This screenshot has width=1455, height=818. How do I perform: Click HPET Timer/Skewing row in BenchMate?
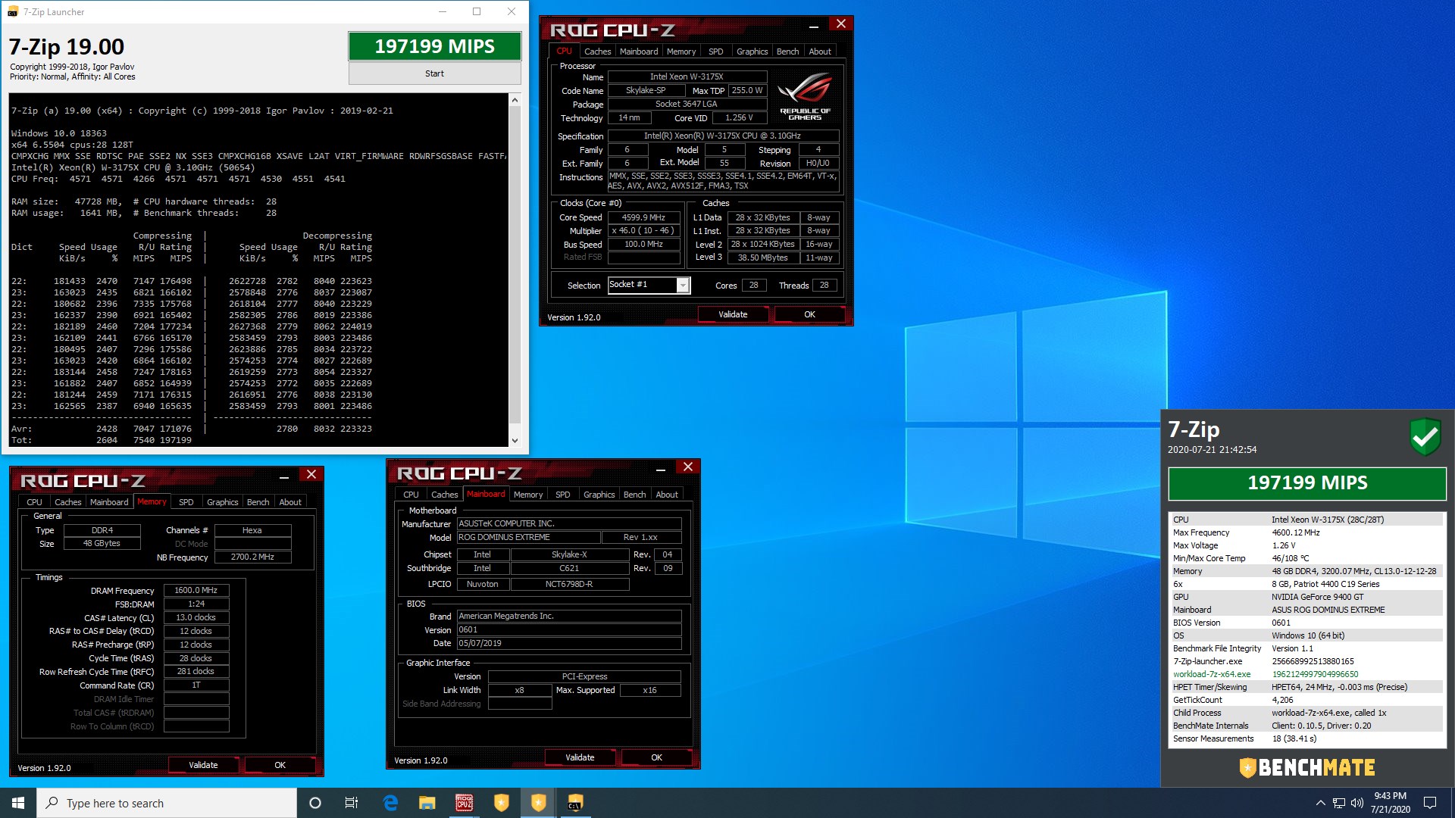[x=1307, y=687]
